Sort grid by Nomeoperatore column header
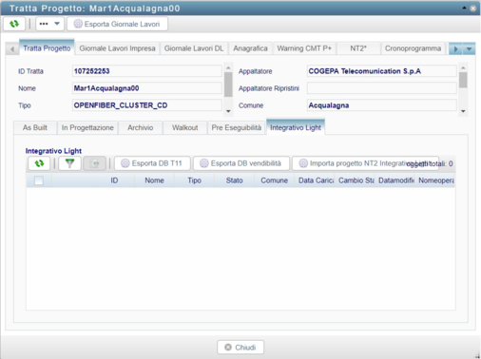 pos(434,180)
